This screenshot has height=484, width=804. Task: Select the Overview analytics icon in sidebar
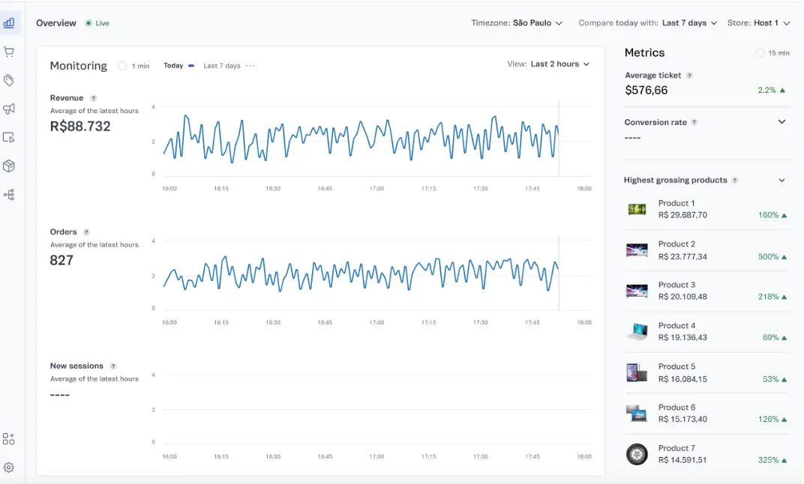pyautogui.click(x=9, y=23)
